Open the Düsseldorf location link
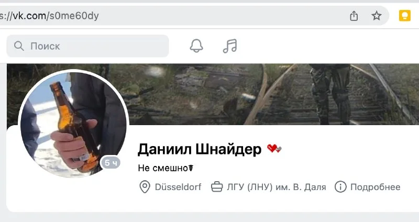Image resolution: width=419 pixels, height=222 pixels. coord(178,187)
